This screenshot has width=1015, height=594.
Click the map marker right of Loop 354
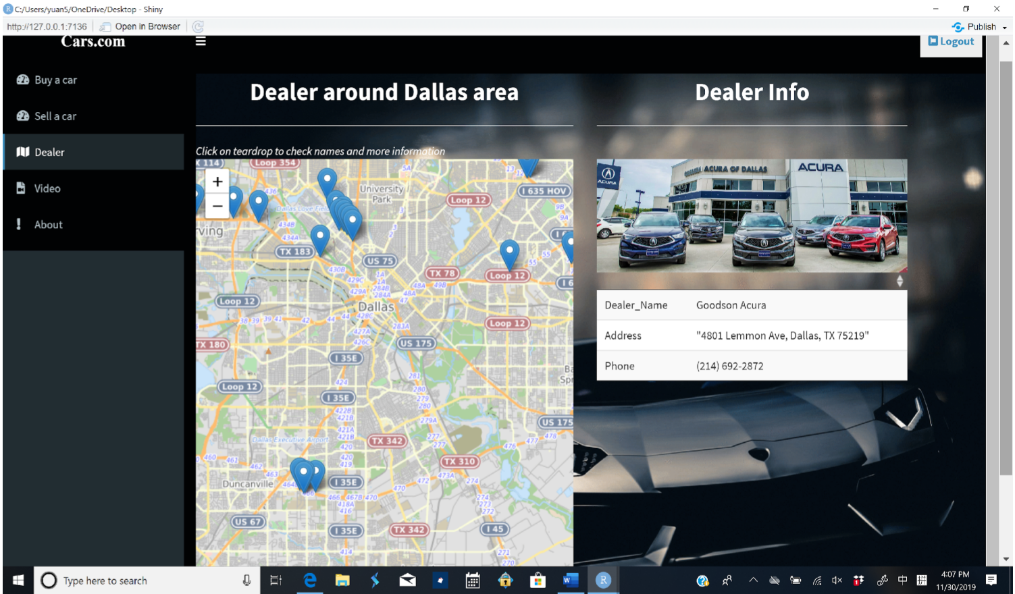328,182
